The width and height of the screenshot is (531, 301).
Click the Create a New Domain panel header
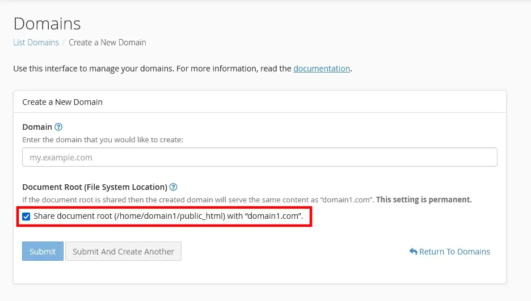pyautogui.click(x=62, y=102)
